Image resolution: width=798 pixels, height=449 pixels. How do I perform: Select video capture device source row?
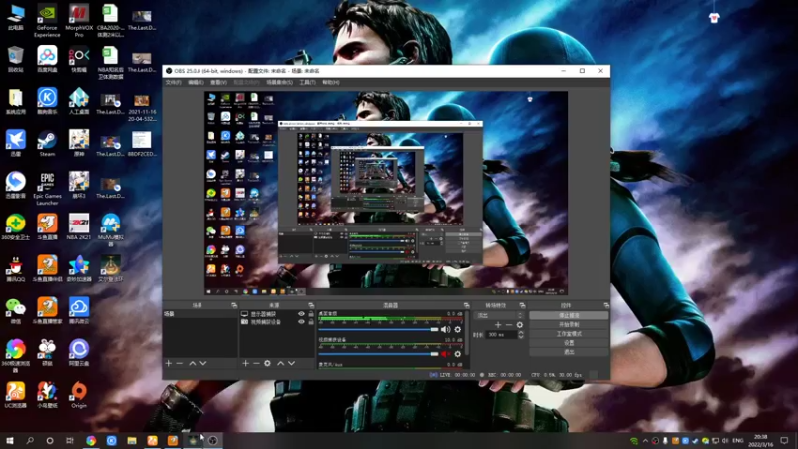277,322
